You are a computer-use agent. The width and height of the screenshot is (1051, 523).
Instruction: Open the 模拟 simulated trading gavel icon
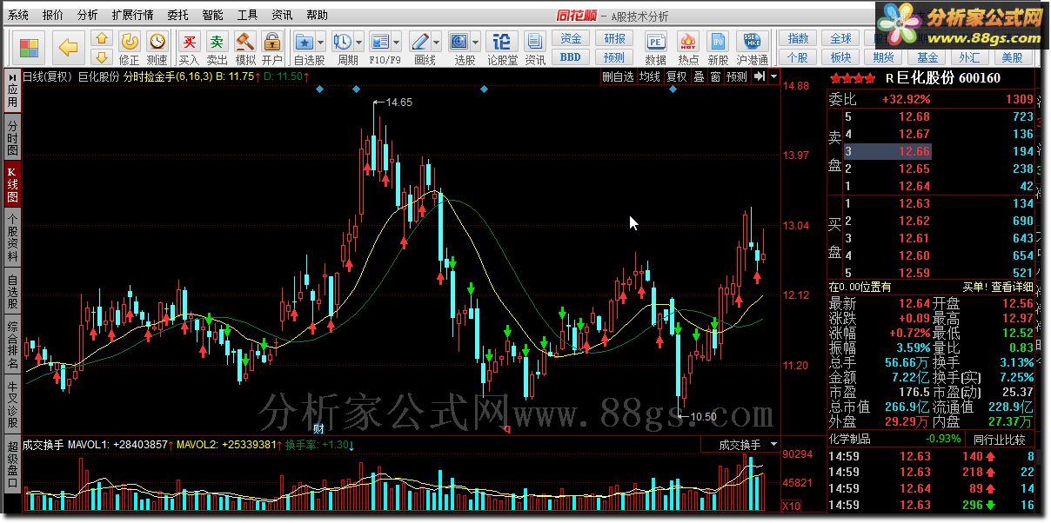pyautogui.click(x=245, y=49)
